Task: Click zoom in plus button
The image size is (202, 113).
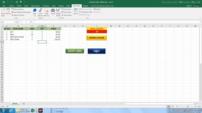Action: tap(195, 106)
